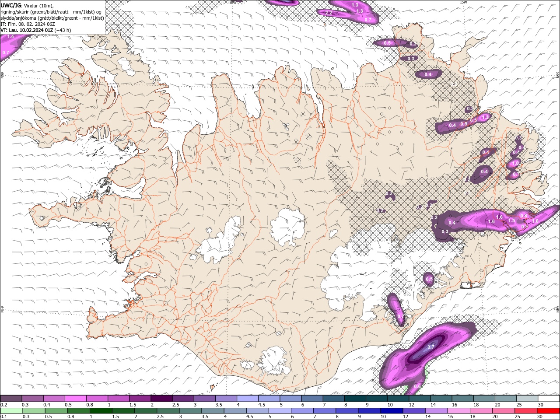
Task: Click the 3.7 snowfall maximum offshore southeast
Action: click(x=430, y=347)
